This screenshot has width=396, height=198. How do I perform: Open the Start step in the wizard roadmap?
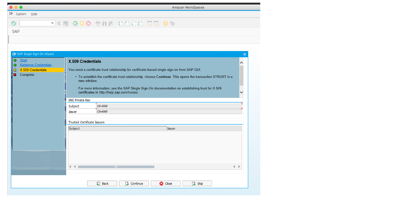[24, 60]
